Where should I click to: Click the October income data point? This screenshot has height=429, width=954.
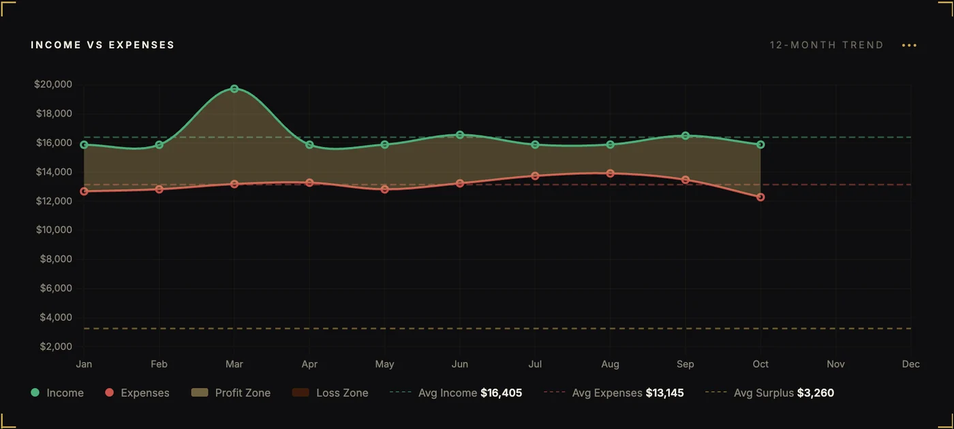click(760, 144)
